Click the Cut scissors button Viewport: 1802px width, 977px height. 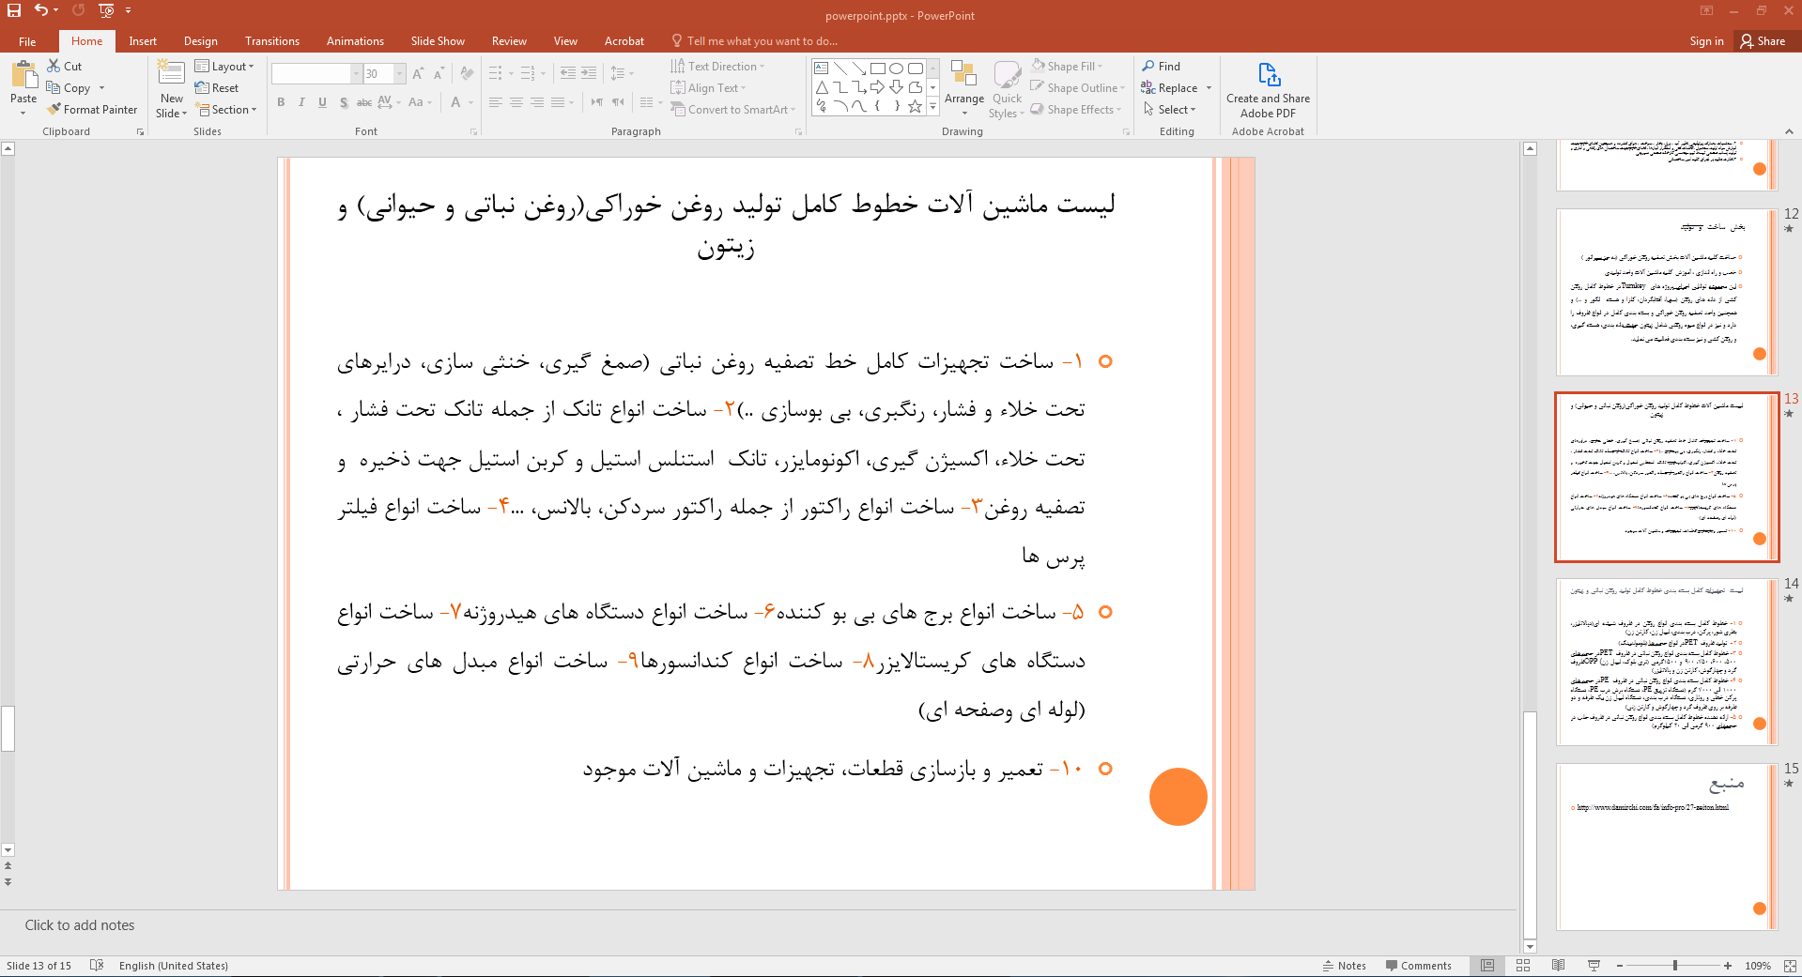[65, 66]
